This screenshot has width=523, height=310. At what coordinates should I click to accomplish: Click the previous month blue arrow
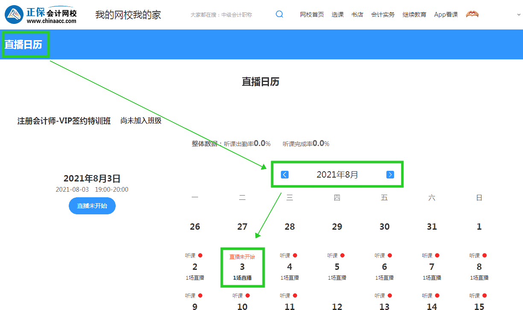[x=284, y=174]
